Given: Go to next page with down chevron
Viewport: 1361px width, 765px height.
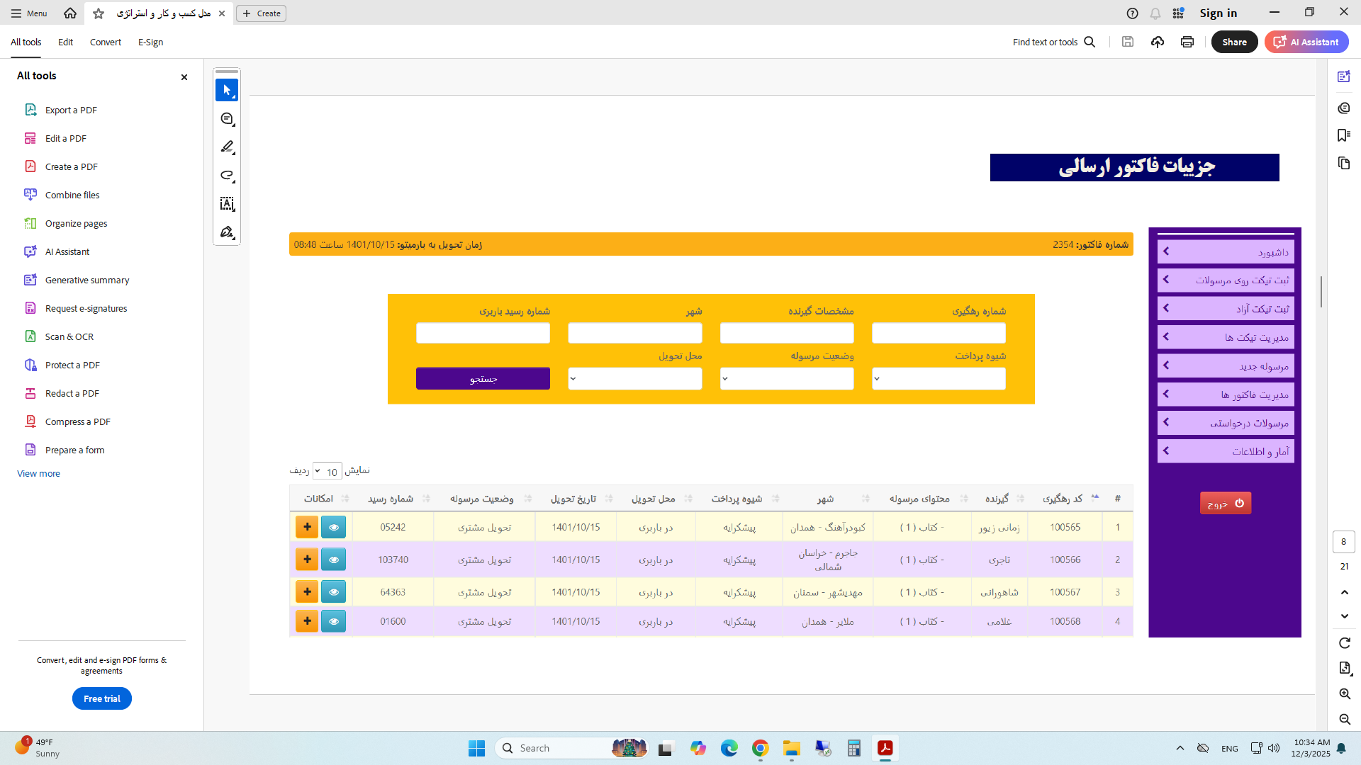Looking at the screenshot, I should click(1344, 616).
